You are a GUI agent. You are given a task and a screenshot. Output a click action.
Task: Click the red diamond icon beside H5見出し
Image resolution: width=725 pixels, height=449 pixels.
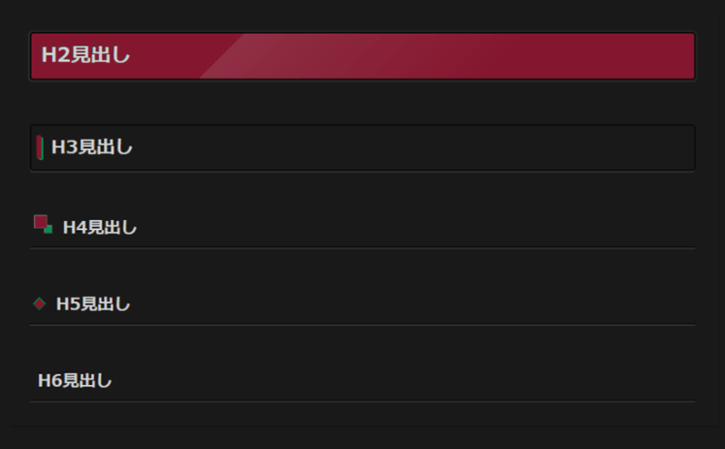point(40,304)
